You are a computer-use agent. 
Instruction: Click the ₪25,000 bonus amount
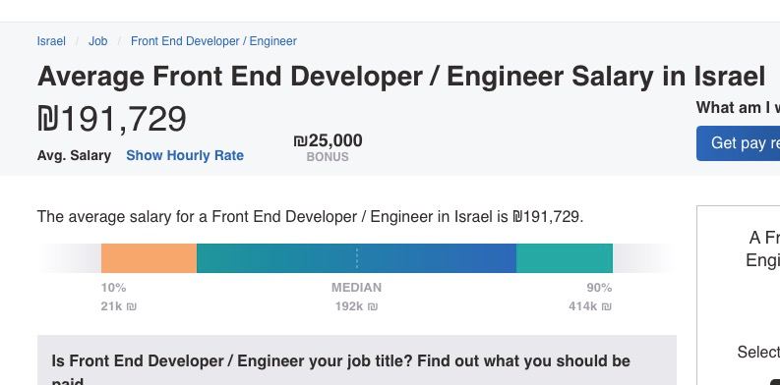[328, 140]
